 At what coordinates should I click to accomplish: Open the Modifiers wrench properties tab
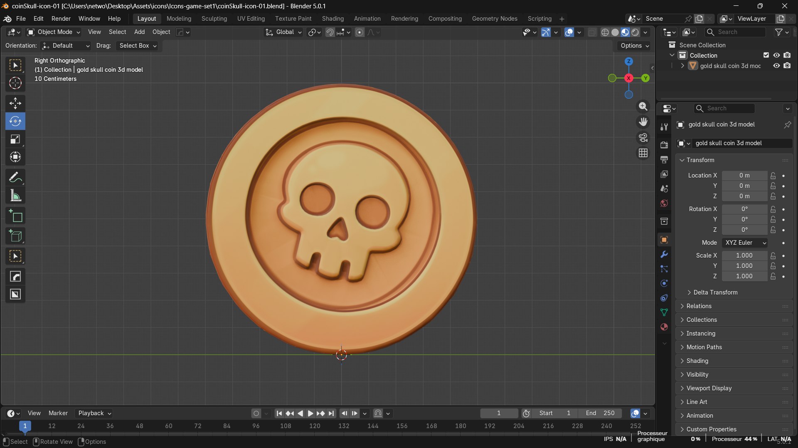click(x=664, y=254)
